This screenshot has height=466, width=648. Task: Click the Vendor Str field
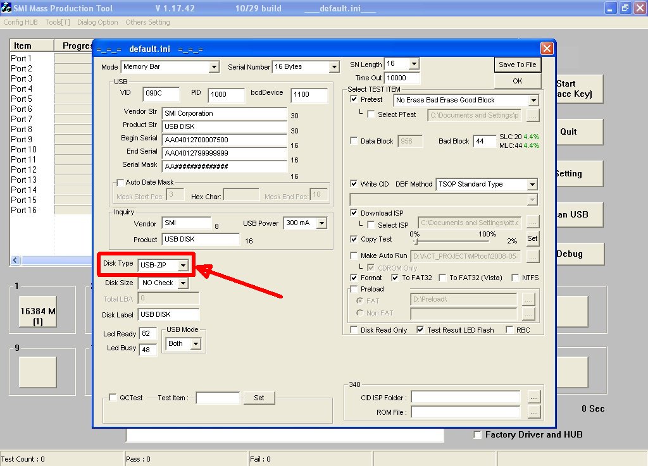[225, 114]
